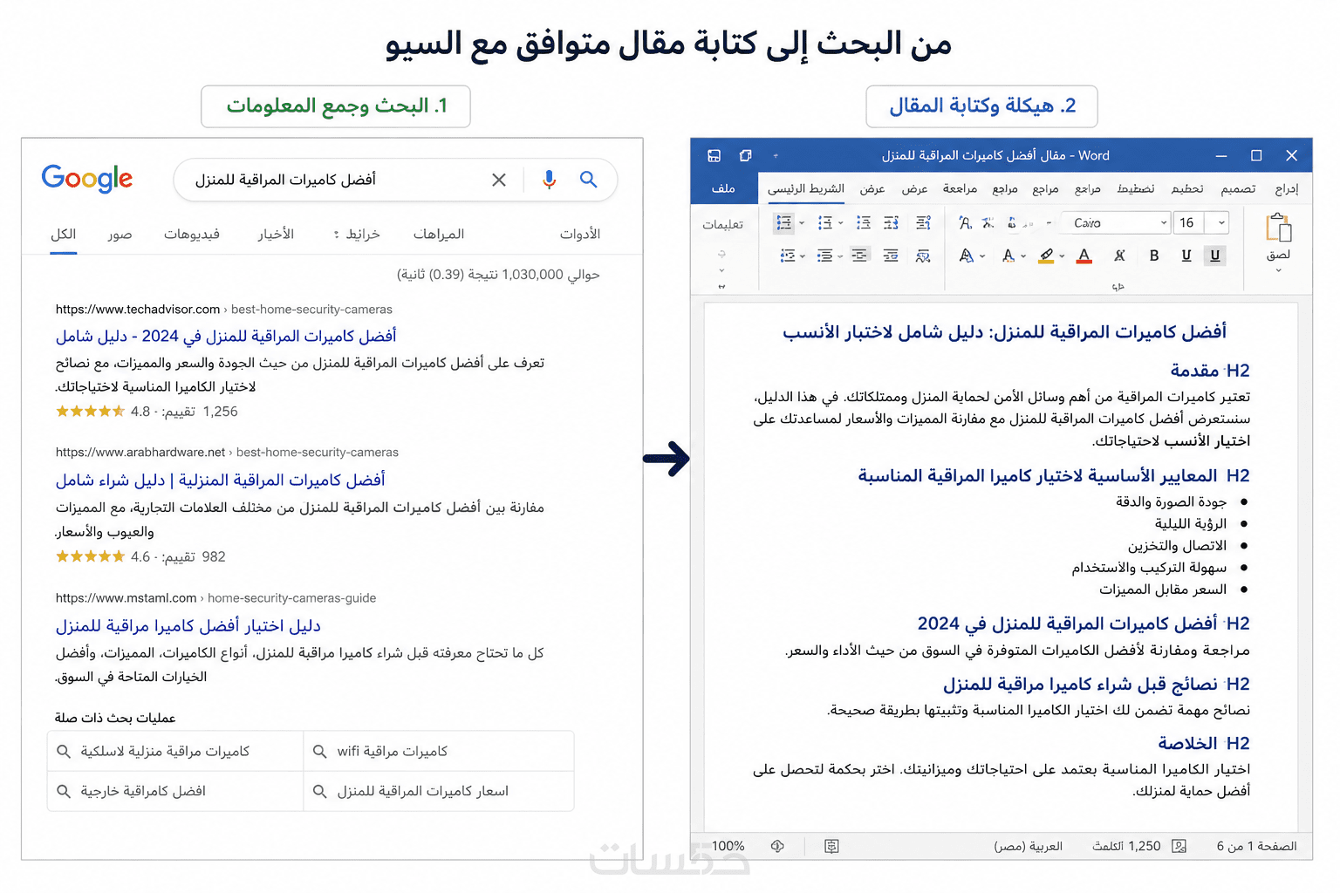Click the Google logo
Image resolution: width=1340 pixels, height=893 pixels.
coord(87,179)
